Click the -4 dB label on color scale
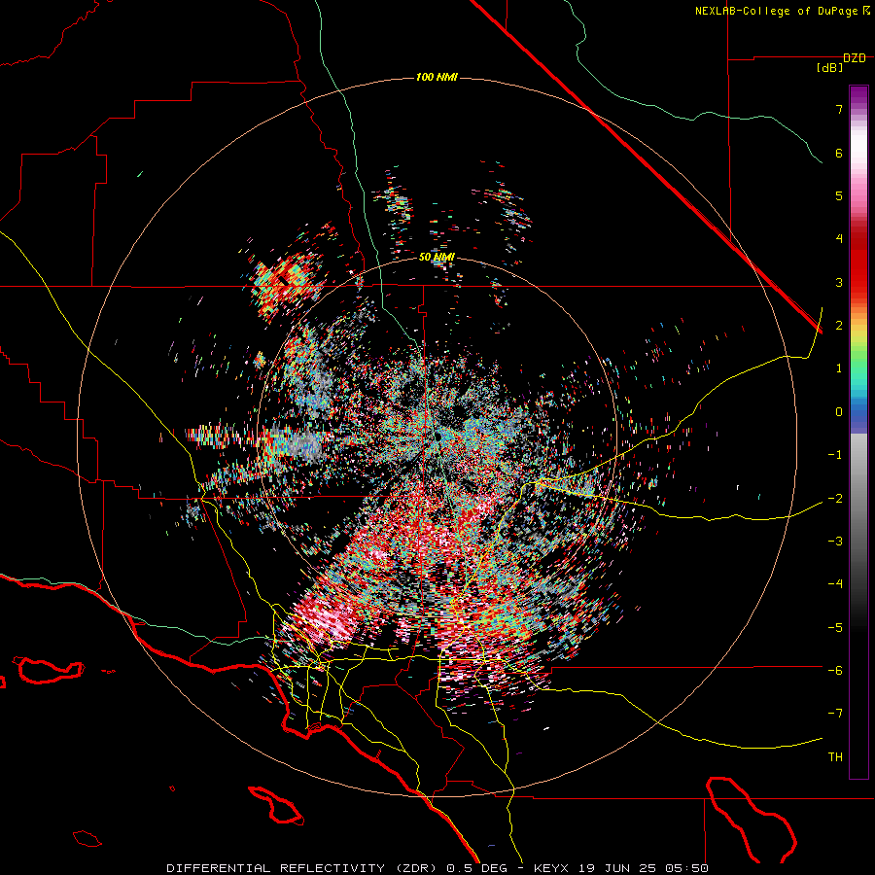 [x=835, y=584]
